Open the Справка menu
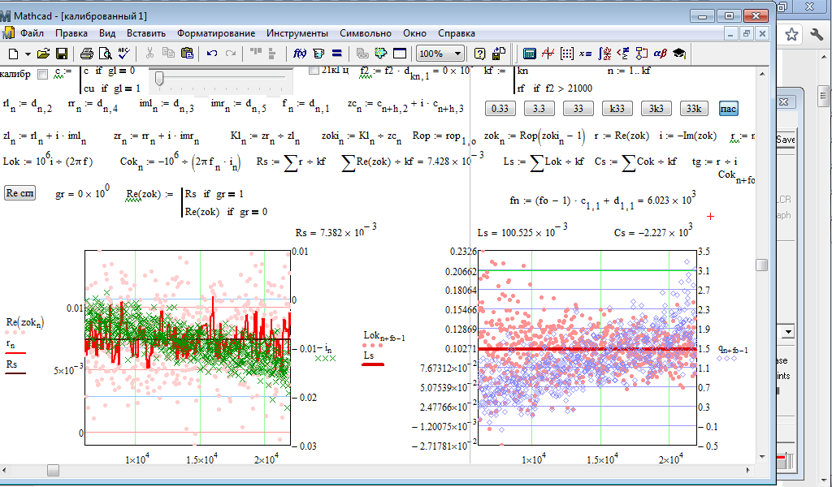832x487 pixels. 457,33
